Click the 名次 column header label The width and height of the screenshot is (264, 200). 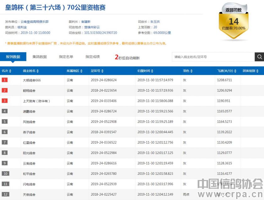[5, 71]
